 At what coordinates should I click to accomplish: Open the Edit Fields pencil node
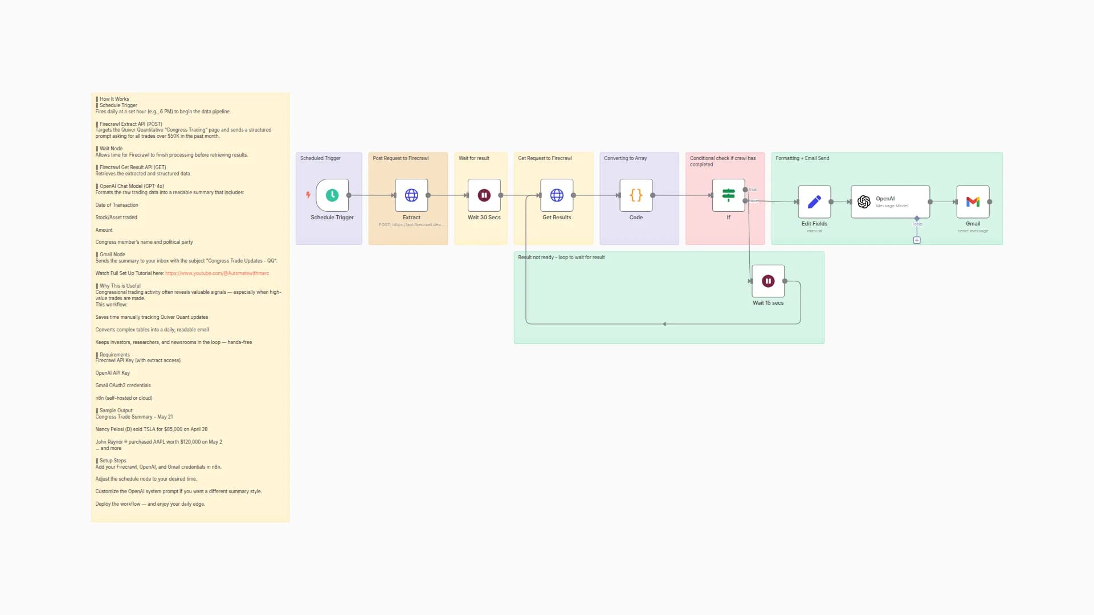[x=814, y=202]
